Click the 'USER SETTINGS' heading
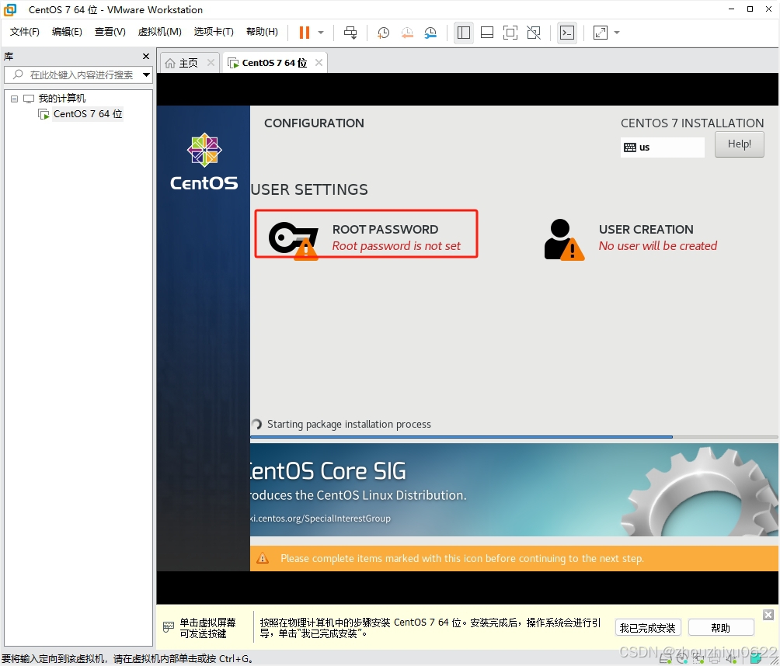The width and height of the screenshot is (780, 666). (x=309, y=189)
